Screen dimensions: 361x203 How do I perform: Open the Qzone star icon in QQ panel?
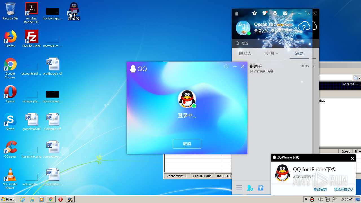coord(255,13)
